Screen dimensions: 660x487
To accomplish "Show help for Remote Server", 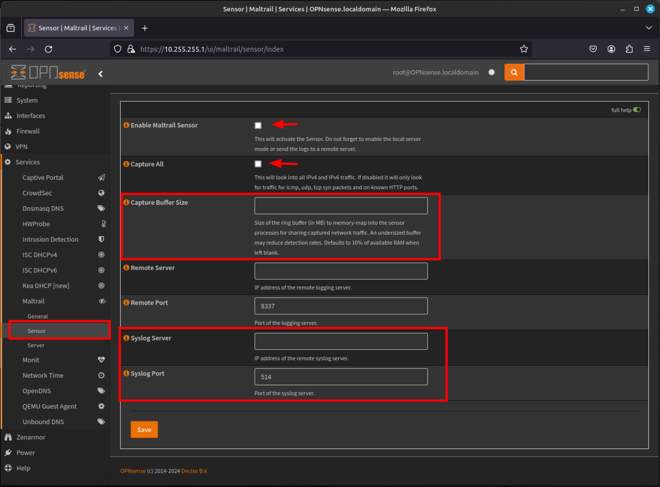I will coord(126,267).
